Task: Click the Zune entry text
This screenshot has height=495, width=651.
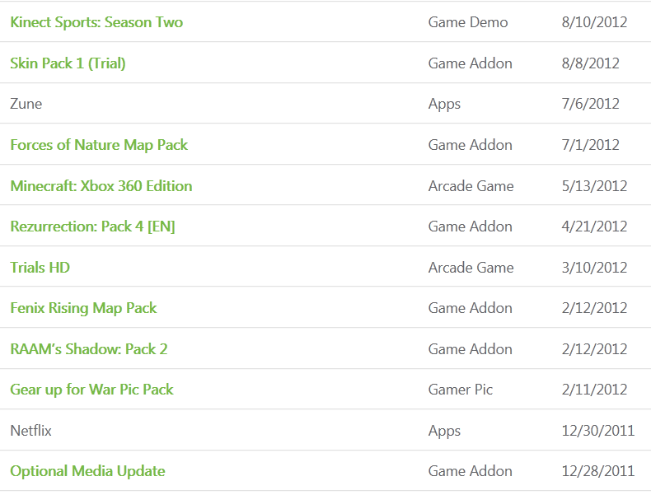Action: (26, 104)
